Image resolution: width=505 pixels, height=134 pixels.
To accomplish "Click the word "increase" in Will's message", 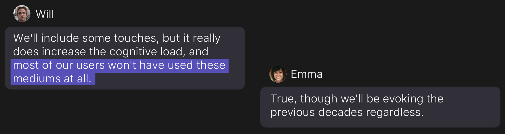I will point(64,52).
